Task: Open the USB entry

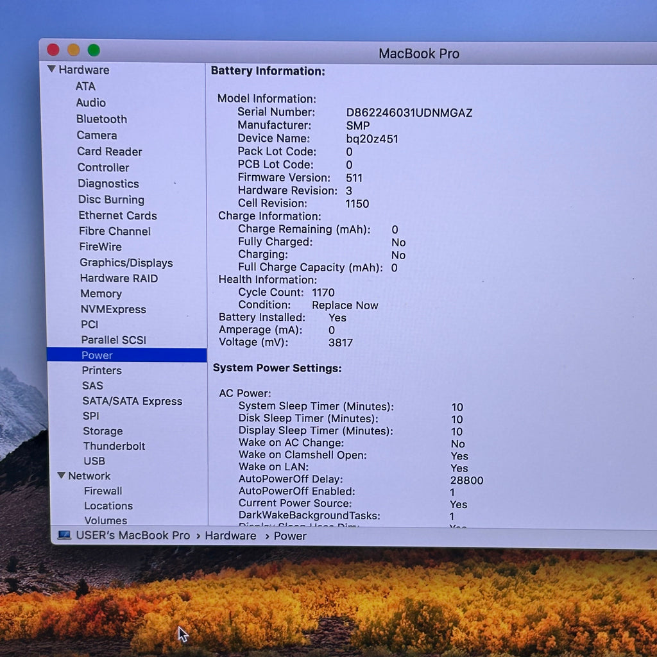Action: 95,461
